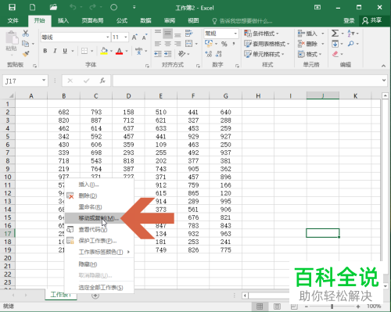
Task: Toggle middle vertical alignment
Action: click(168, 34)
